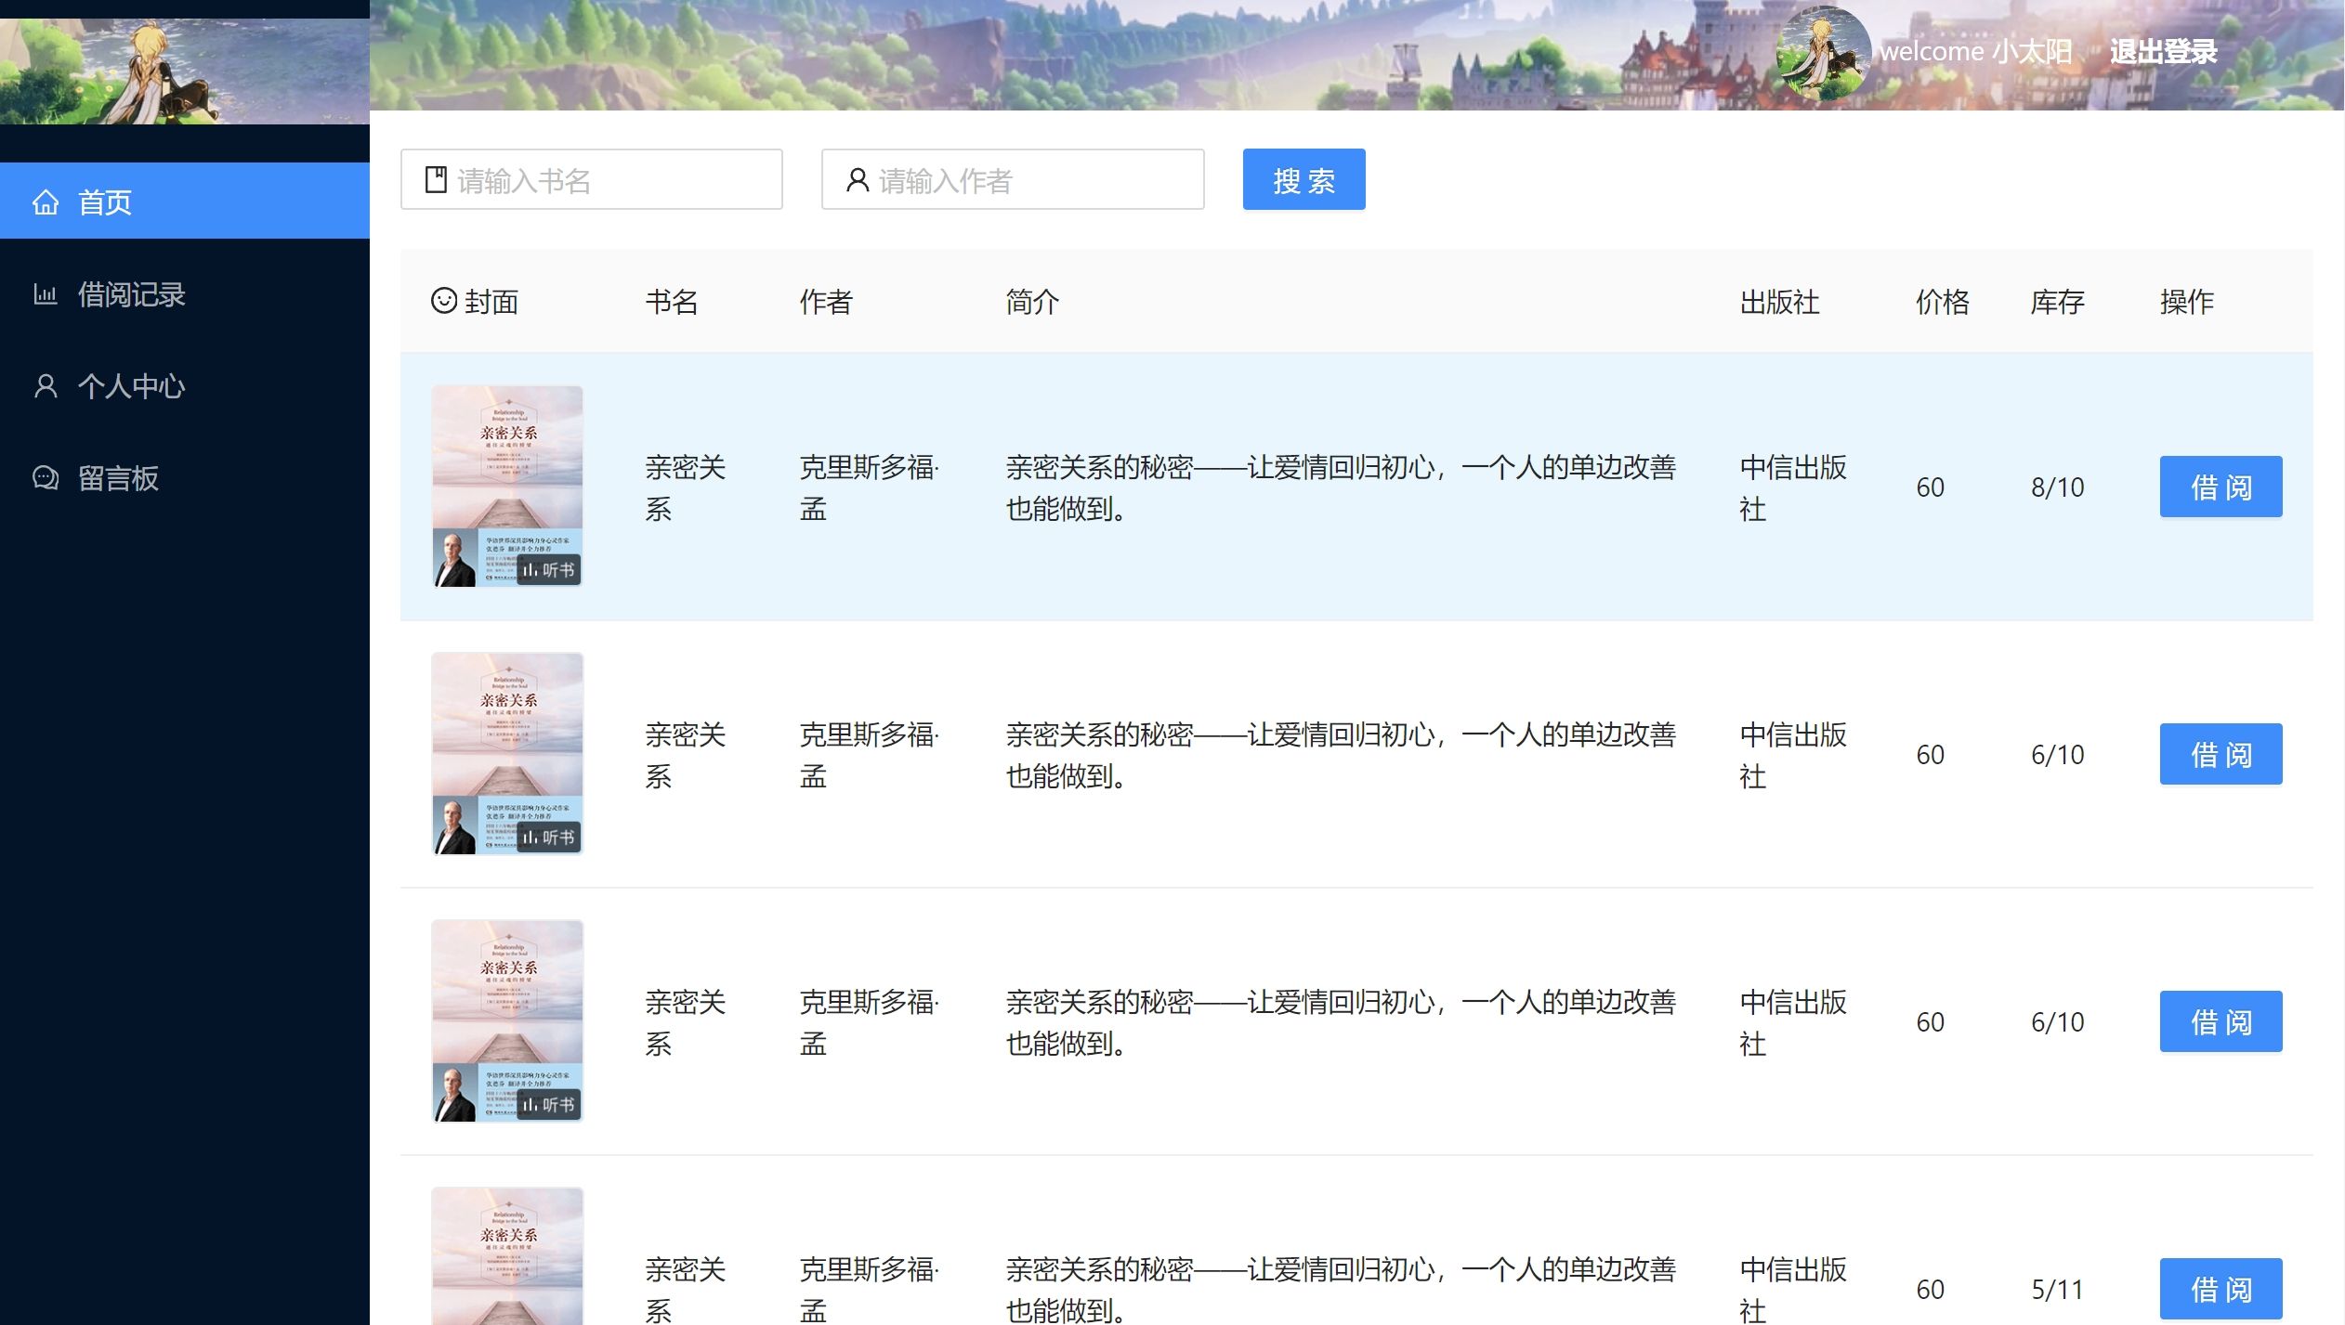Viewport: 2345px width, 1325px height.
Task: Click the sidebar logo banner image
Action: pos(185,71)
